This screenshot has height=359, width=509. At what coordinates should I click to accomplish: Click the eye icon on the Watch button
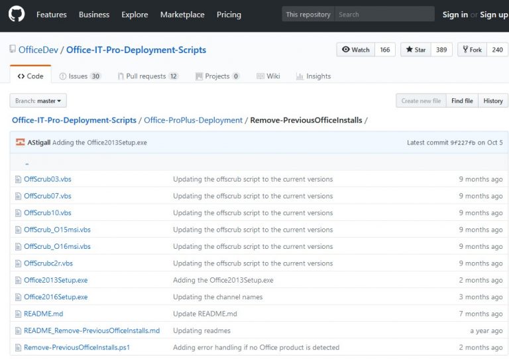(346, 49)
